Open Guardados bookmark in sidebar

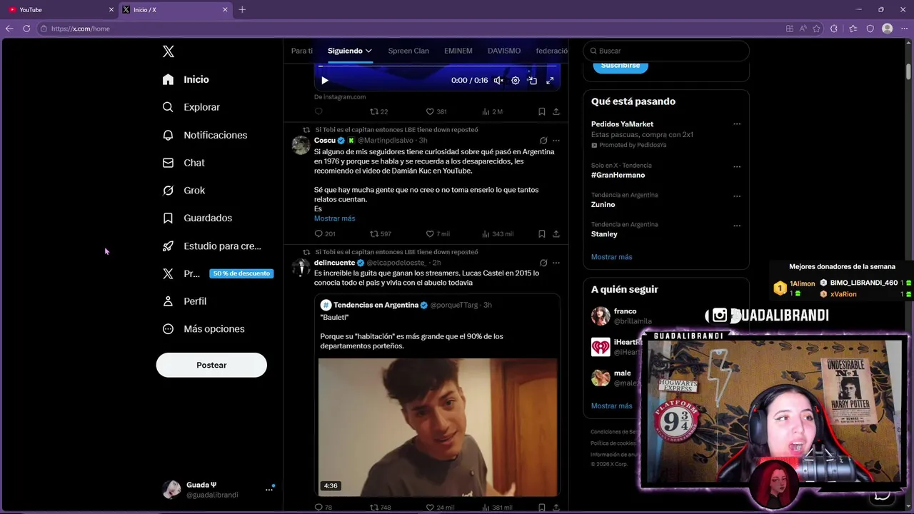(x=168, y=218)
